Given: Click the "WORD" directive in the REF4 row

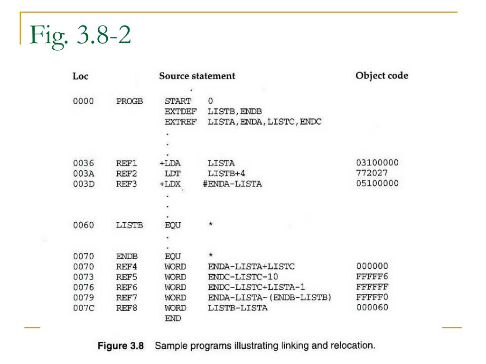Looking at the screenshot, I should coord(176,266).
